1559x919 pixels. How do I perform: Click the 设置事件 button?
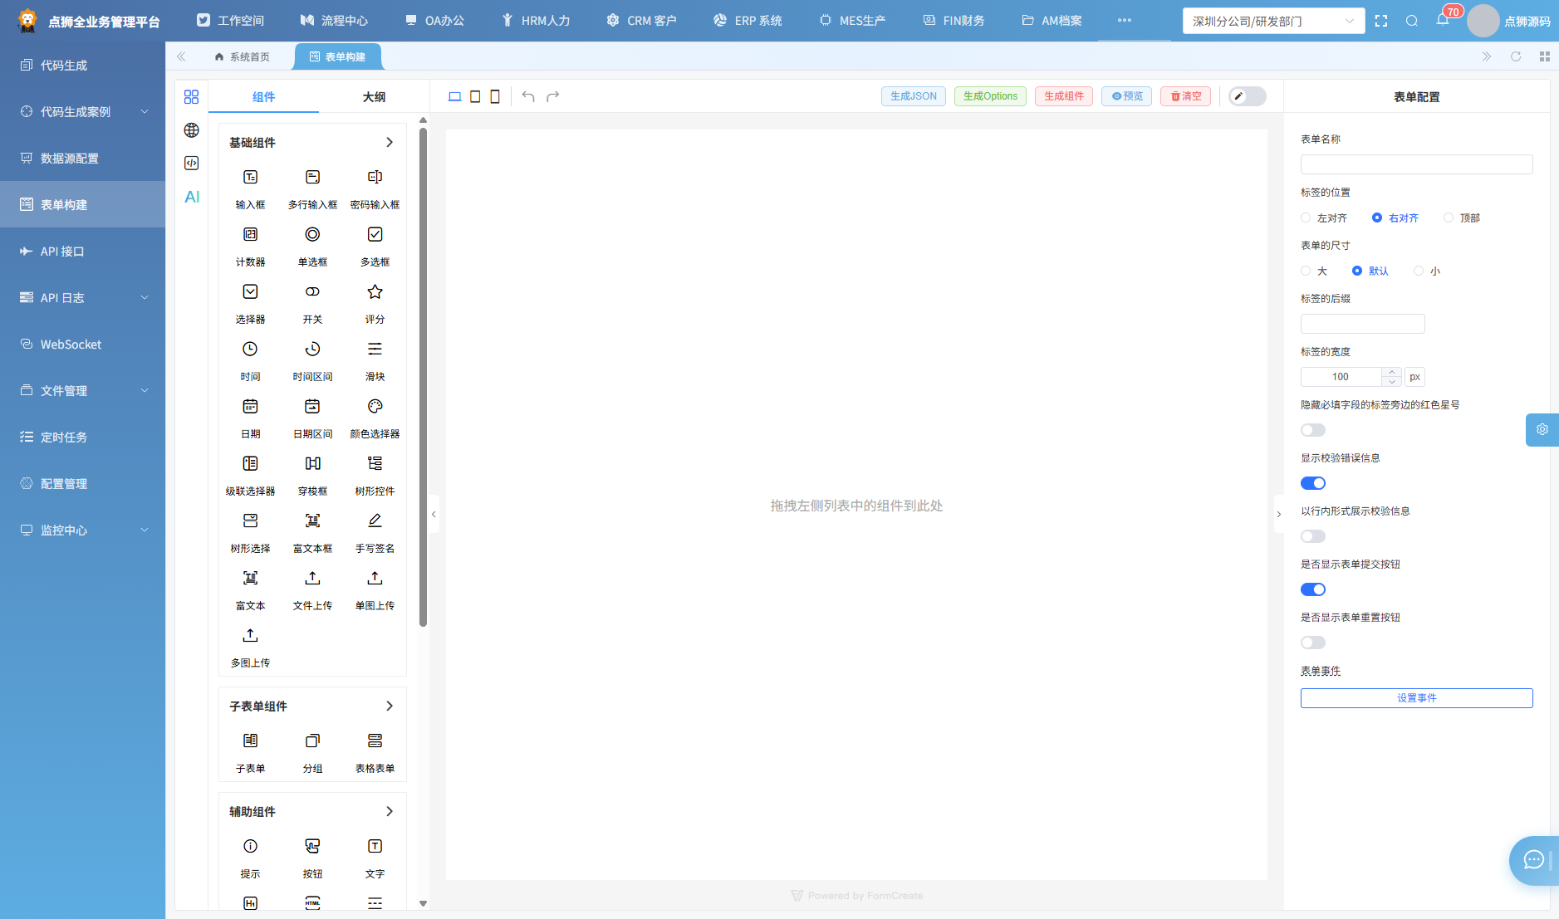coord(1416,698)
